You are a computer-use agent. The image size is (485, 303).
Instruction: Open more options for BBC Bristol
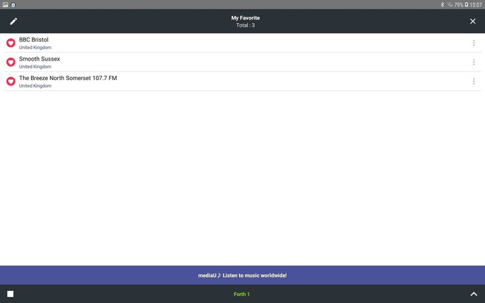click(474, 43)
